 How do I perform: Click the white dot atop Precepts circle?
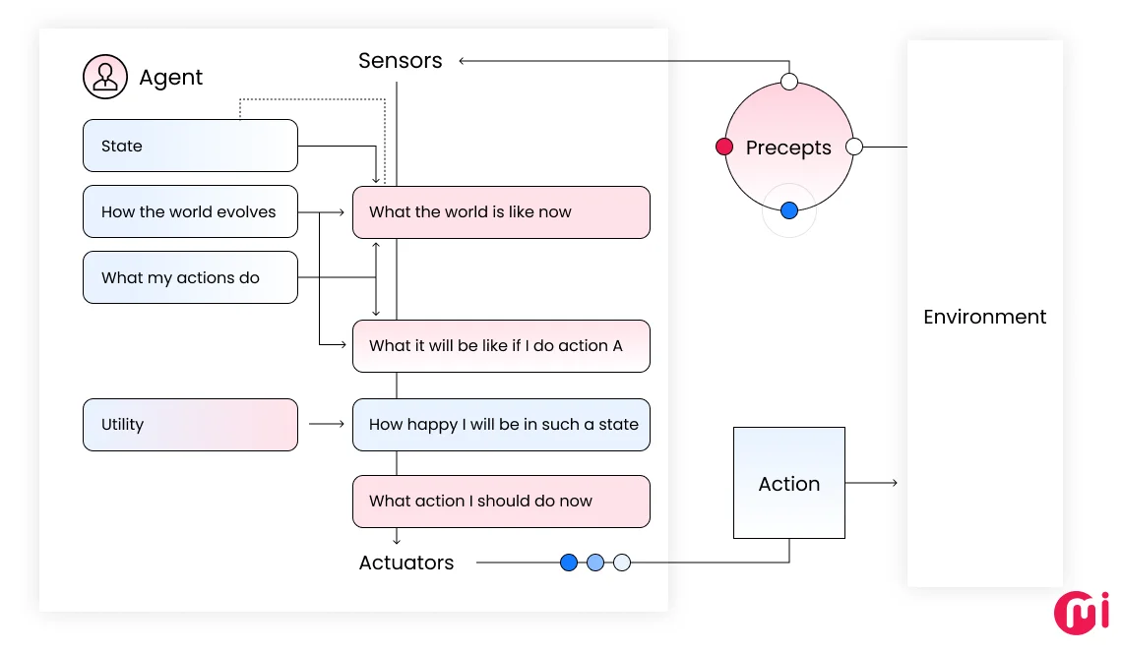tap(788, 82)
